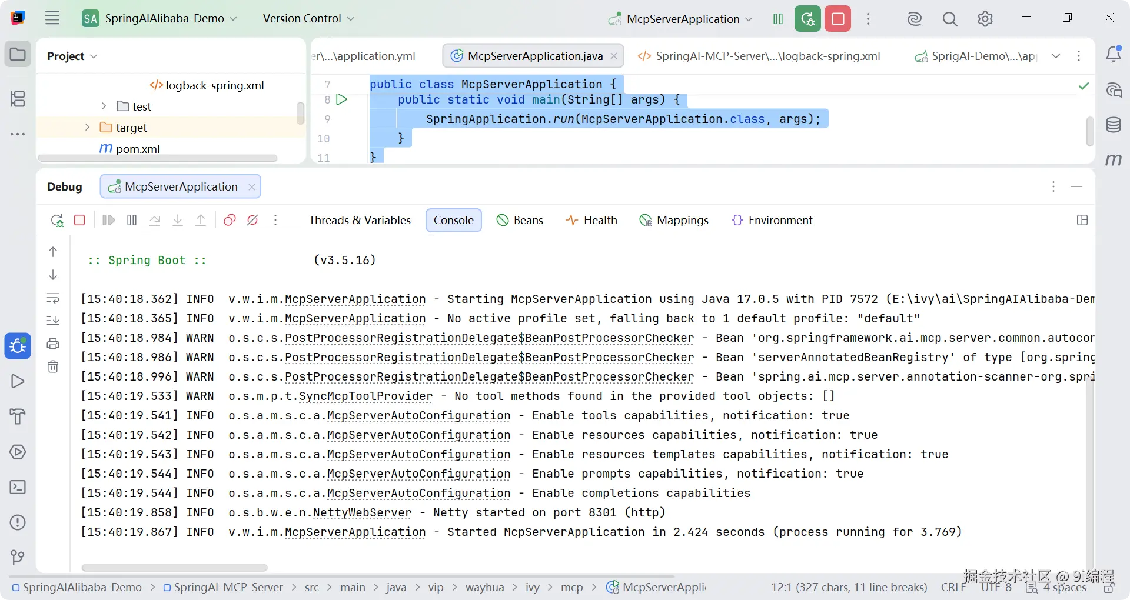Toggle soft-wrap in the console
The height and width of the screenshot is (600, 1130).
53,298
